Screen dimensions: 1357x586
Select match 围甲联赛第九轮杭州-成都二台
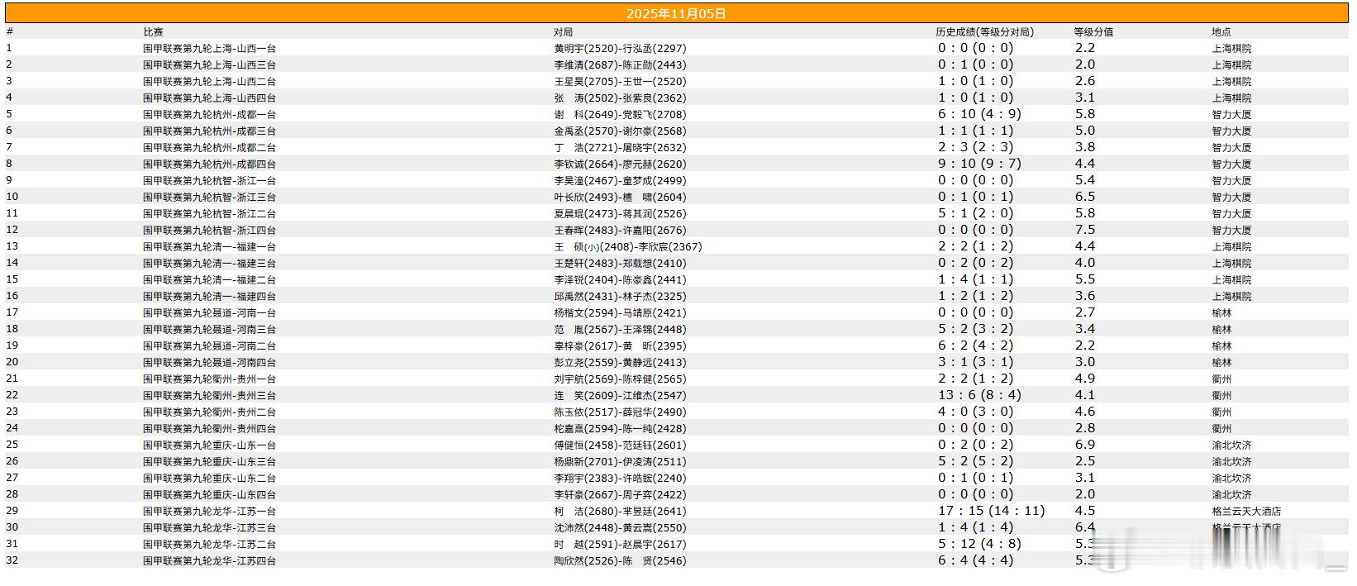click(210, 148)
